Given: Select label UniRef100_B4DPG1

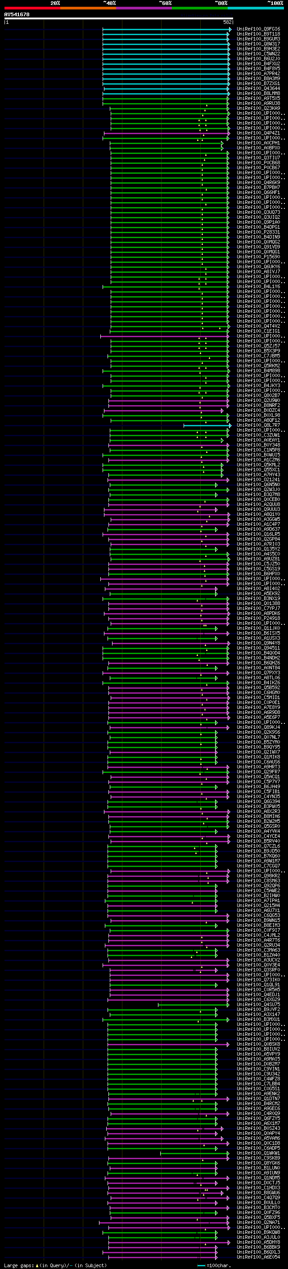Looking at the screenshot, I should pyautogui.click(x=258, y=227).
